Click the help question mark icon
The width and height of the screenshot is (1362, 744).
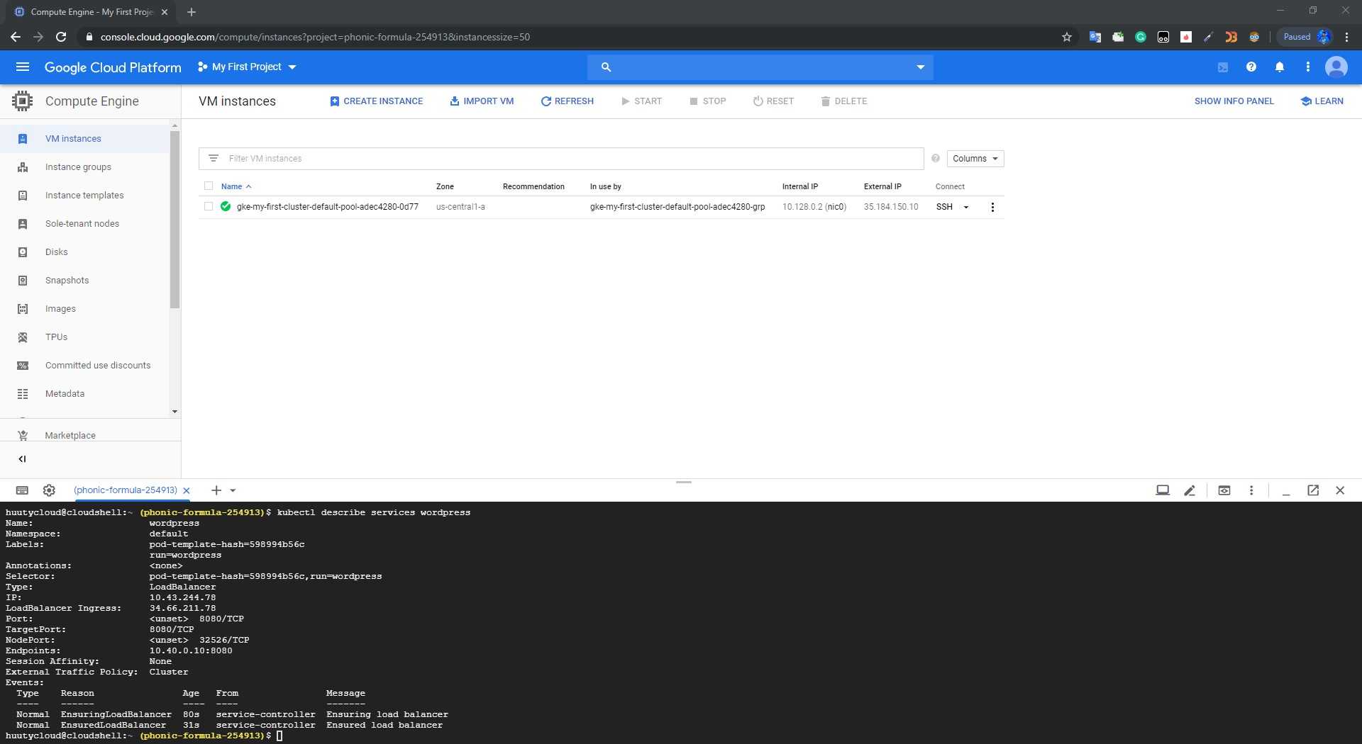point(1251,67)
